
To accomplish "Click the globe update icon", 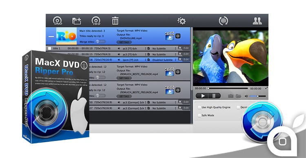I will 223,21.
